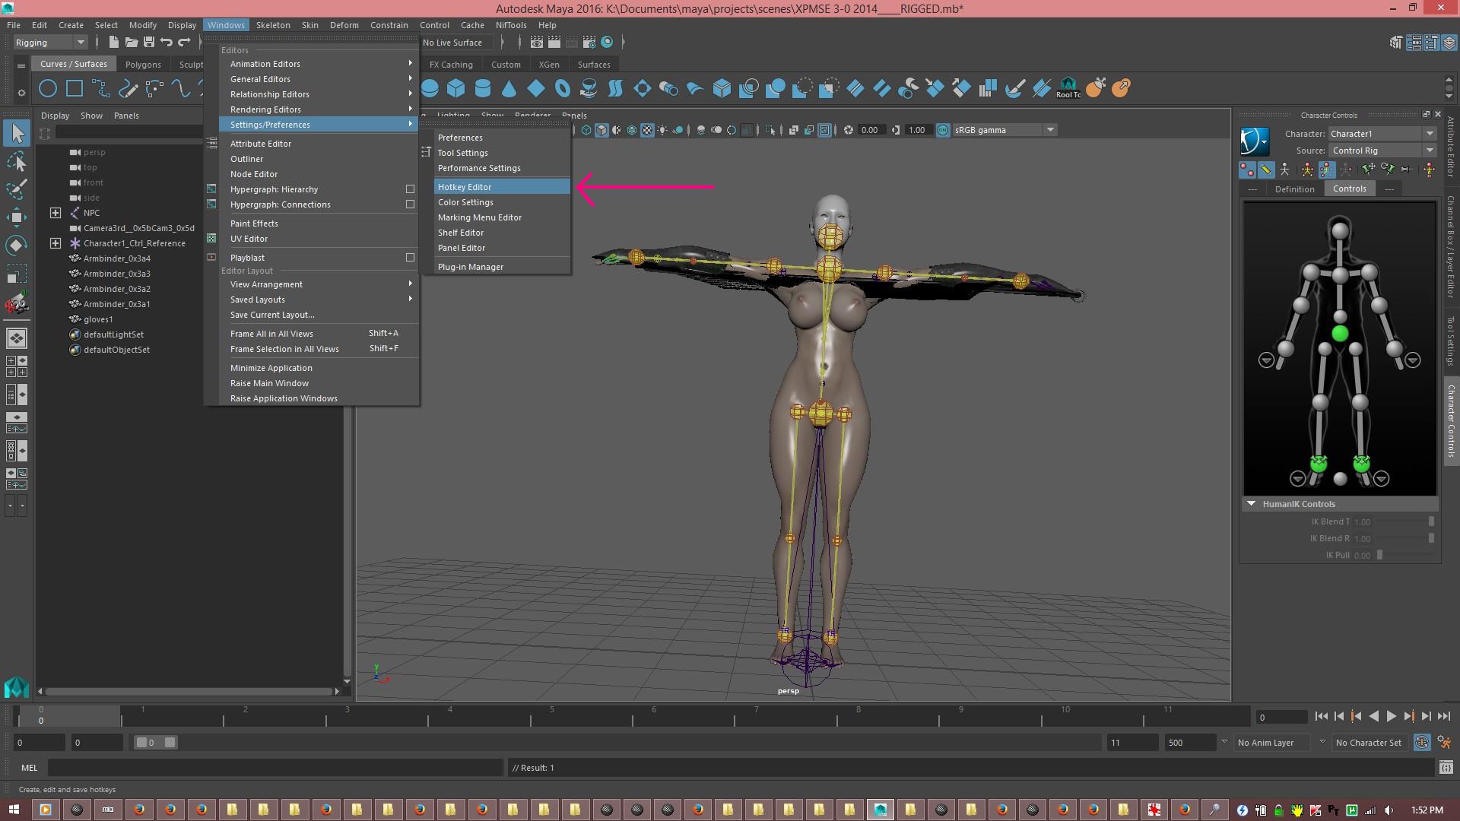Open Hypergraph: Connections option box
Screen dimensions: 1460x821
click(x=410, y=204)
